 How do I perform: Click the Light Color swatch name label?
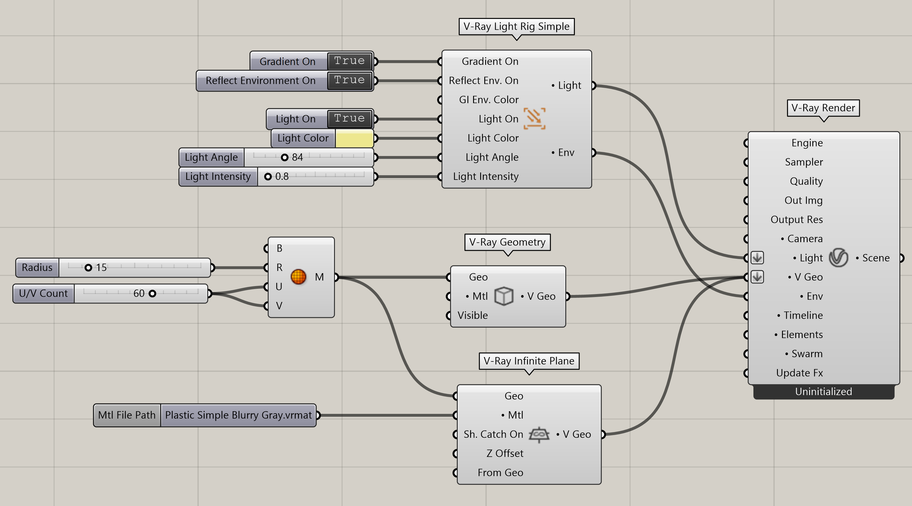tap(303, 138)
